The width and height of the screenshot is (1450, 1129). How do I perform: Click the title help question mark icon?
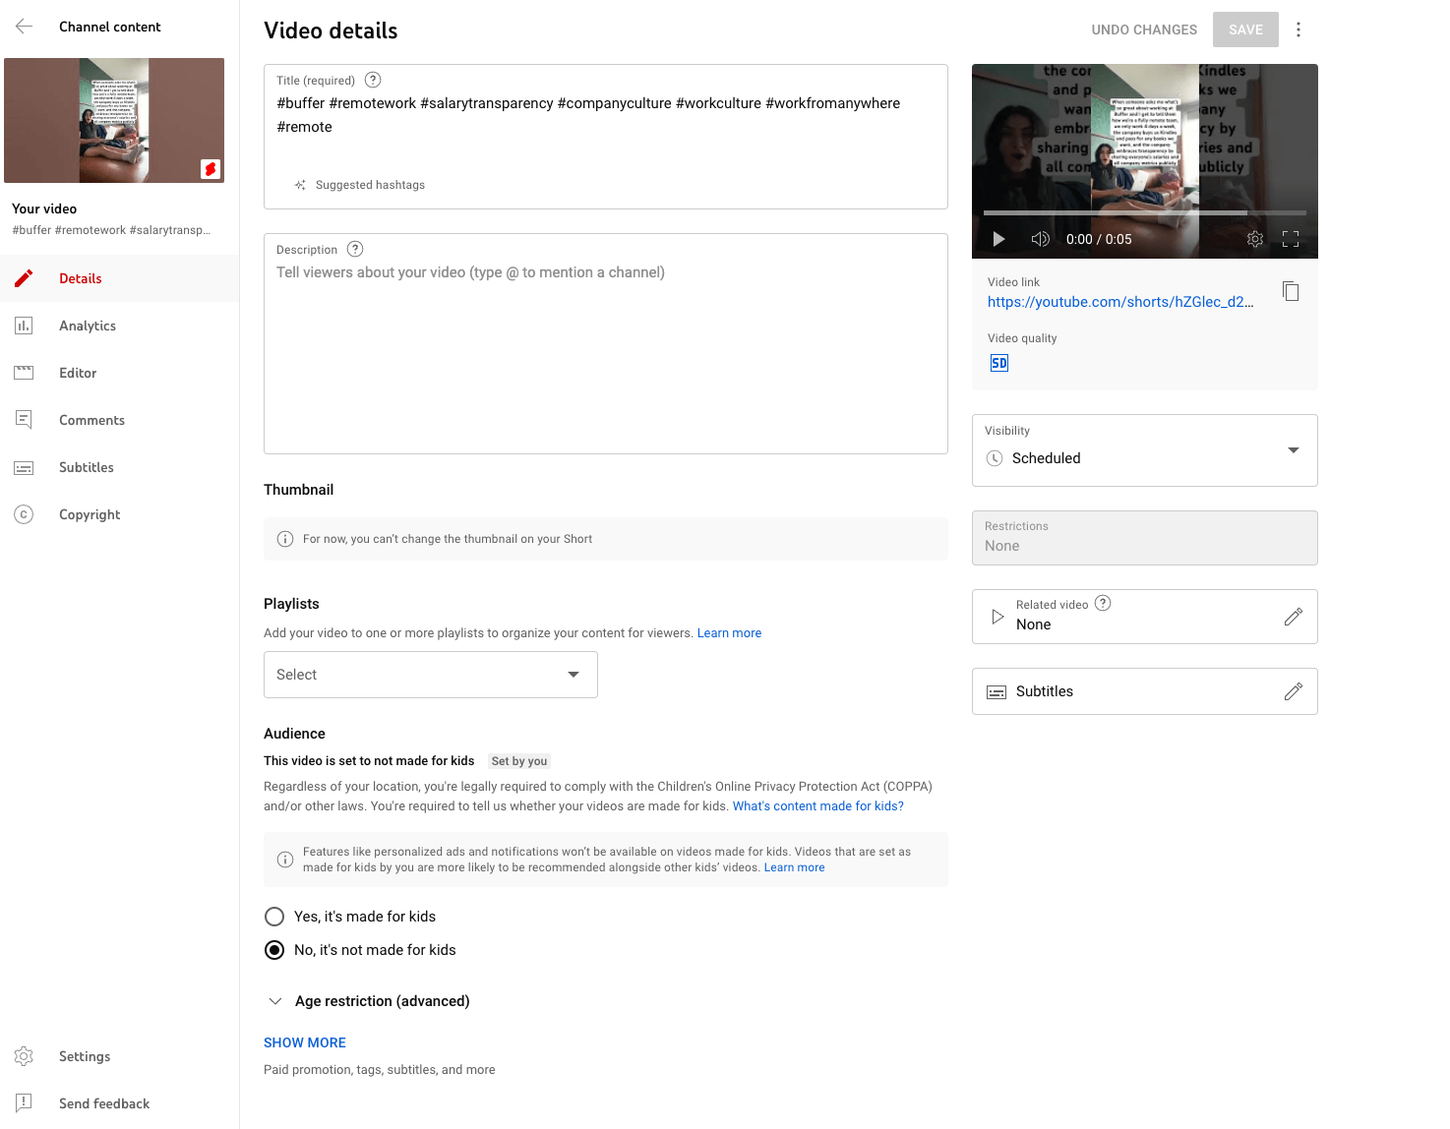(x=372, y=80)
